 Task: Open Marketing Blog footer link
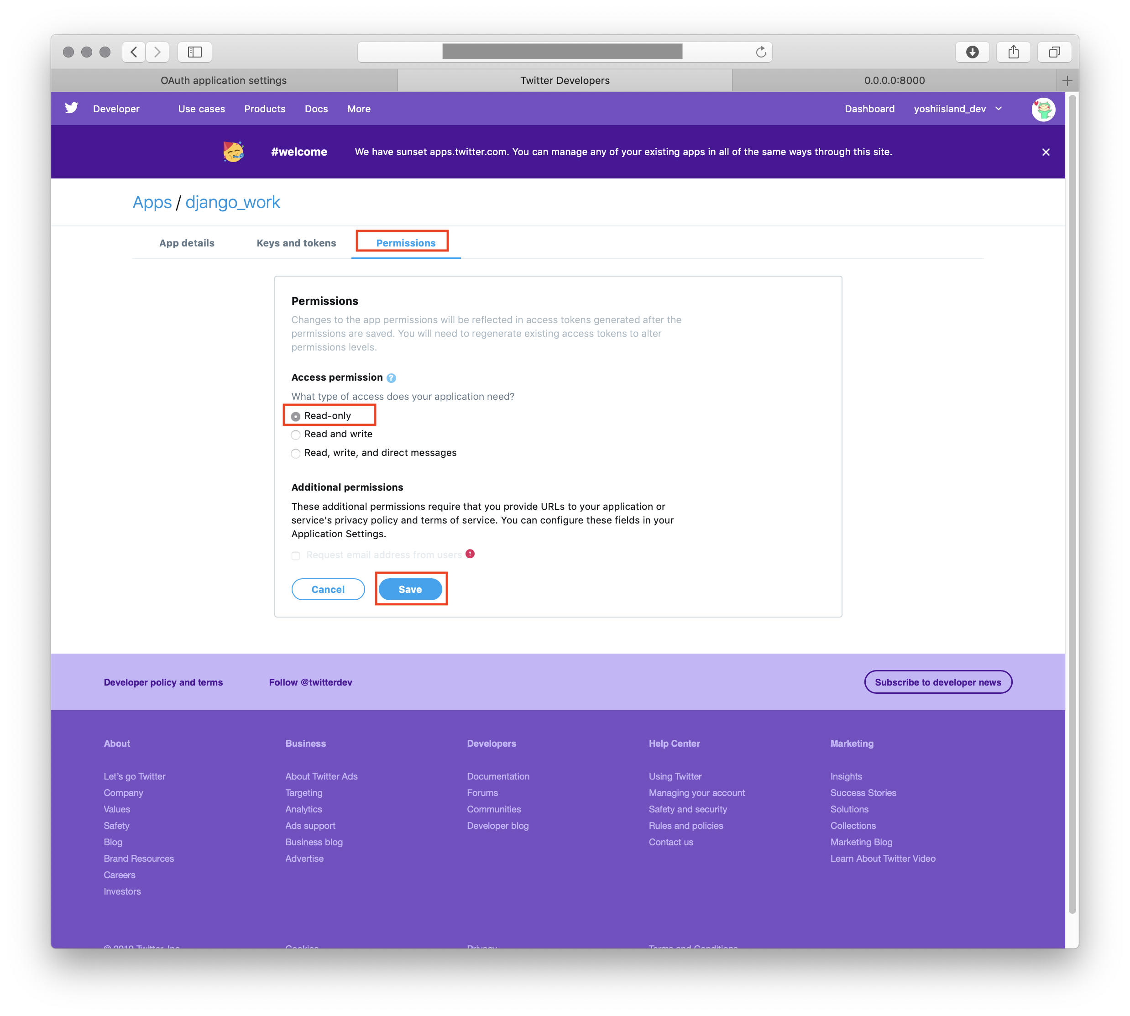click(x=861, y=842)
